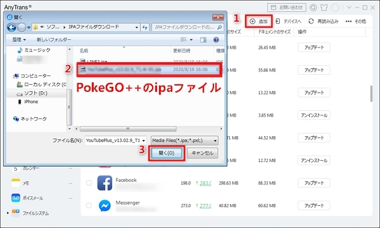Select ローカル ディスク (C in navigation tree
The width and height of the screenshot is (380, 228).
point(41,85)
